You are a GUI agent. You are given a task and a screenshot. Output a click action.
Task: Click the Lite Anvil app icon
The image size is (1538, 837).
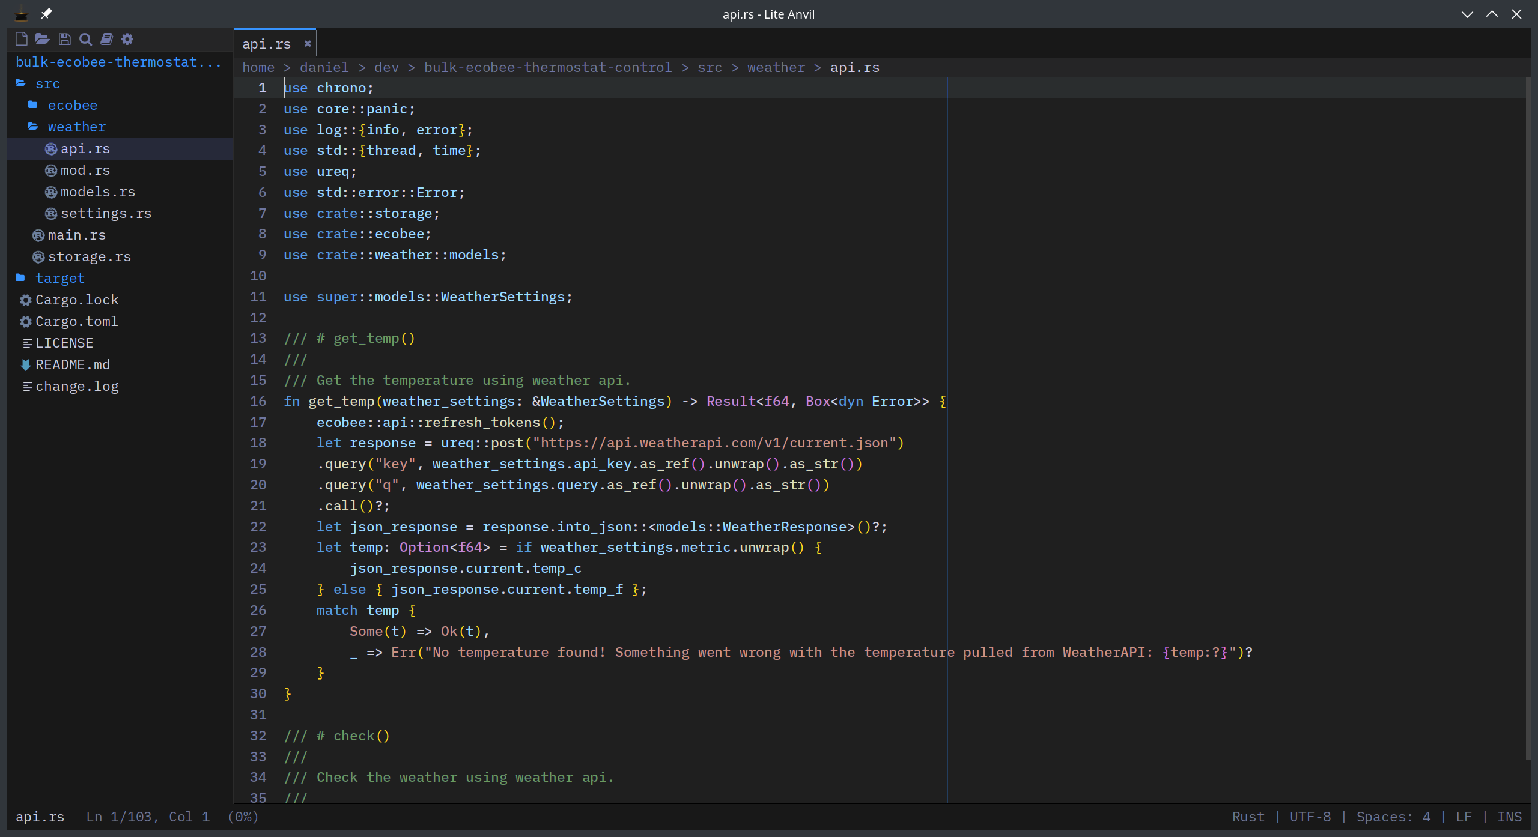click(21, 13)
